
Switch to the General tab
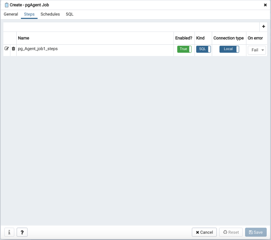click(11, 14)
